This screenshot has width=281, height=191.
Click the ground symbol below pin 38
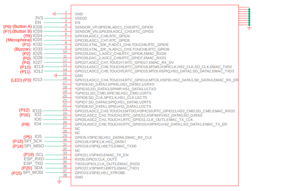(x=59, y=182)
